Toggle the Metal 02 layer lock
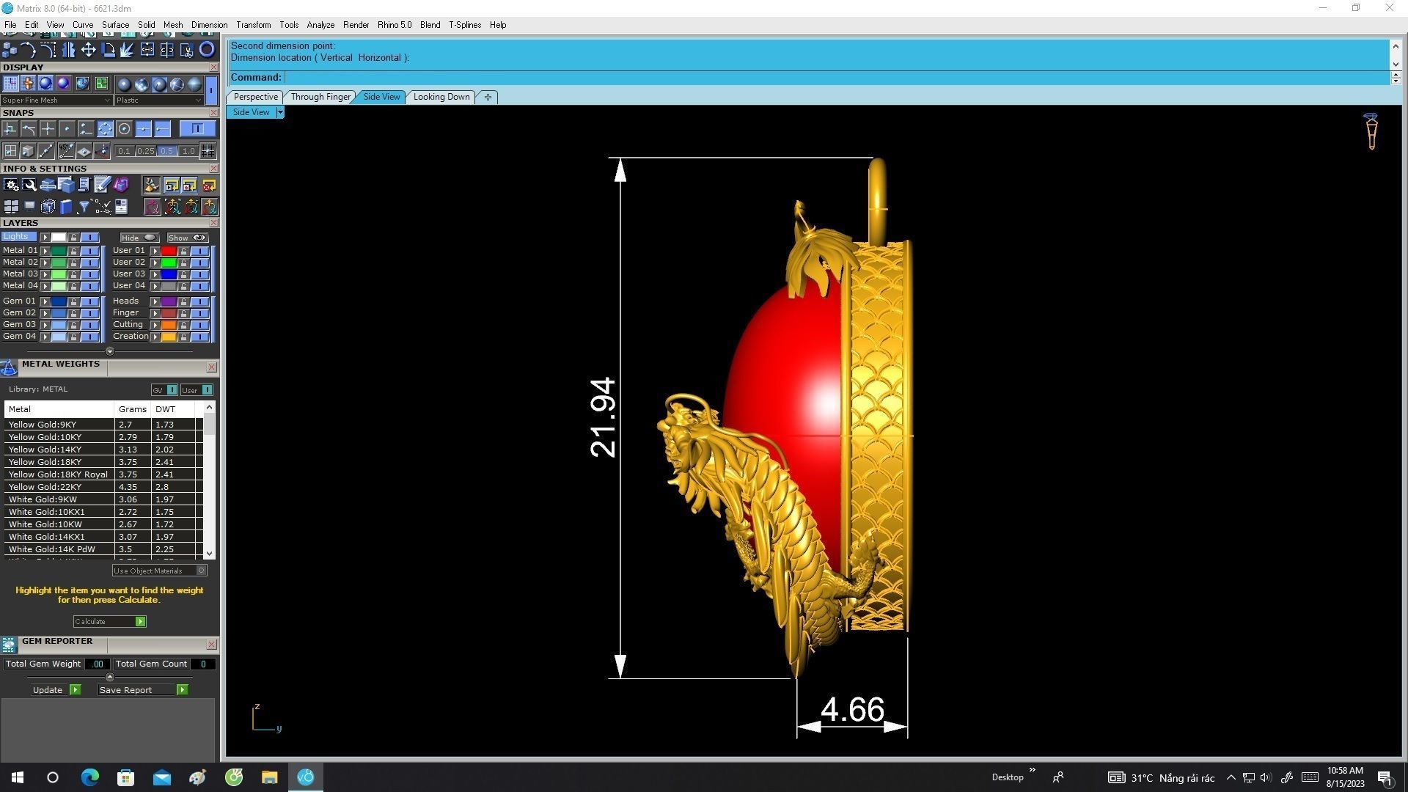The height and width of the screenshot is (792, 1408). 74,263
